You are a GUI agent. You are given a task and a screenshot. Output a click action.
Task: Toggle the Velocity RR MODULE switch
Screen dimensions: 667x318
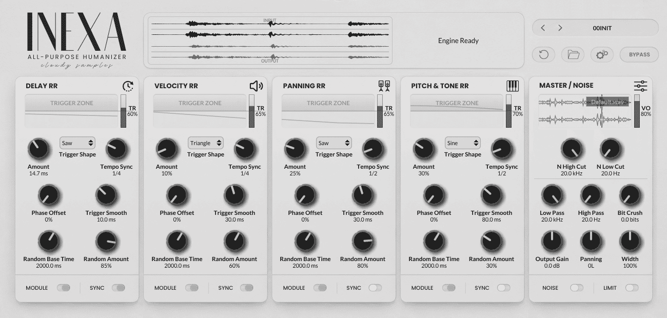192,288
